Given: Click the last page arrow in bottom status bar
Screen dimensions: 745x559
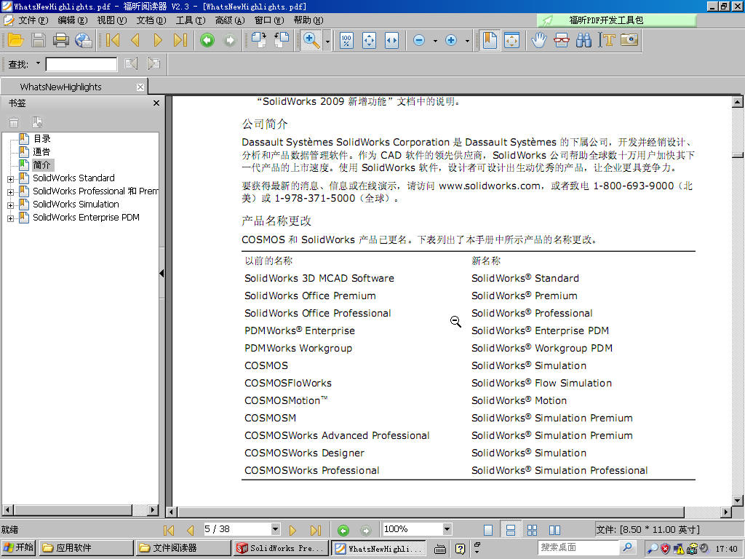Looking at the screenshot, I should (316, 530).
